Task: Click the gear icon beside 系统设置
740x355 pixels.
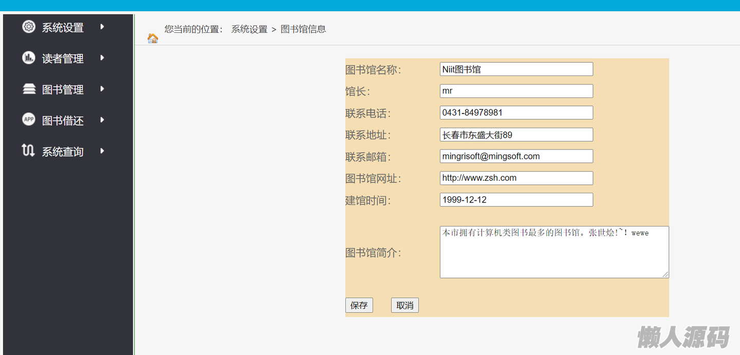Action: [29, 27]
